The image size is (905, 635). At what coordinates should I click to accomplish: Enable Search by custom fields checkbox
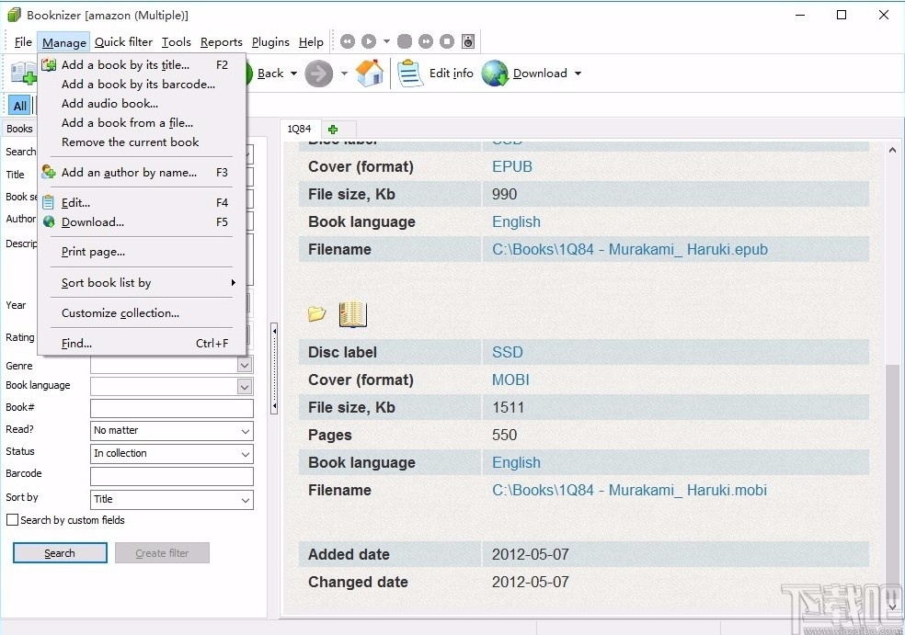pyautogui.click(x=13, y=520)
